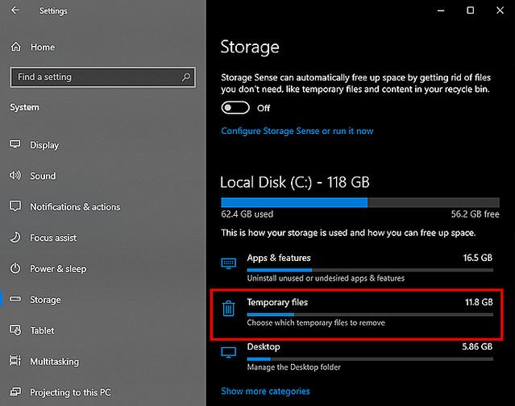
Task: Open the Home settings page
Action: coord(43,48)
